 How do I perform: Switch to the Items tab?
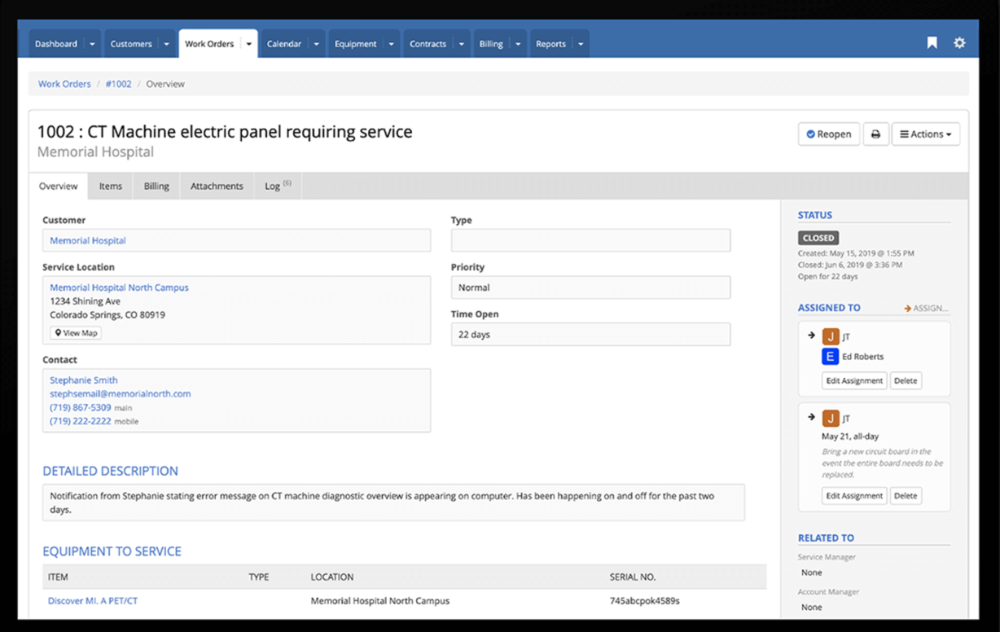pos(110,186)
